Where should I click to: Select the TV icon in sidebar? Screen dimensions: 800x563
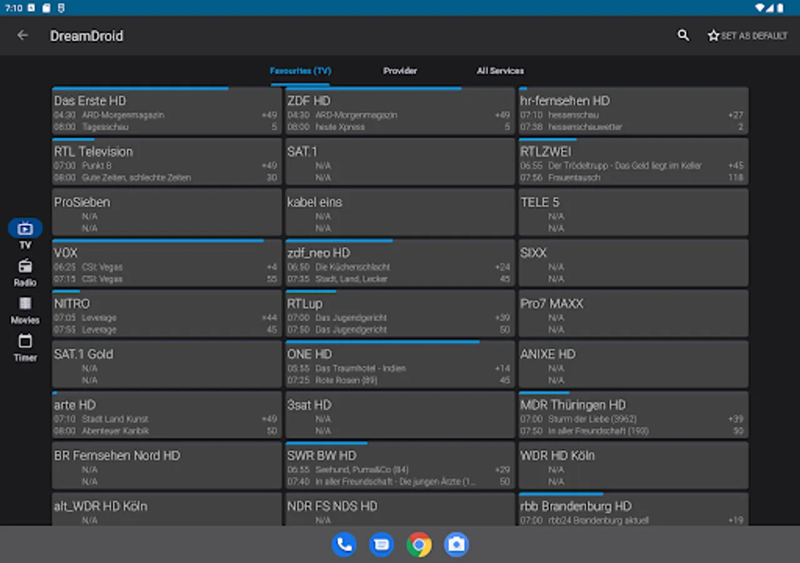[25, 228]
